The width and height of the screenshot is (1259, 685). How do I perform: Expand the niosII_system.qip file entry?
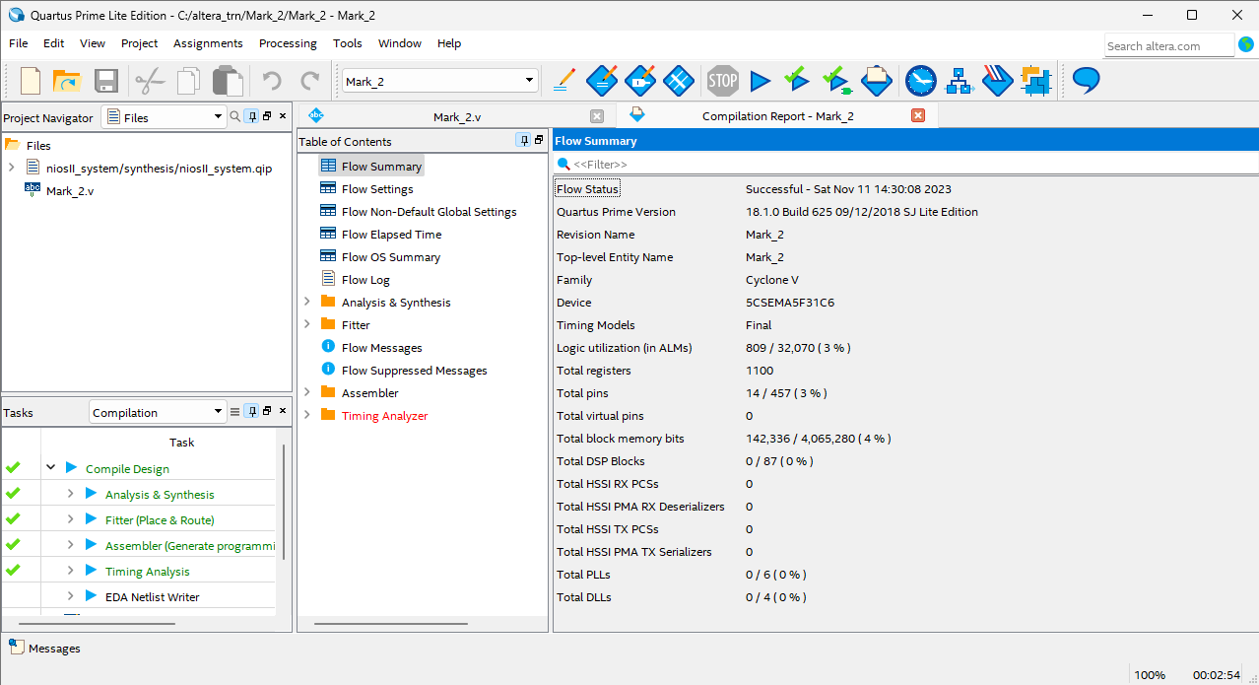(11, 168)
